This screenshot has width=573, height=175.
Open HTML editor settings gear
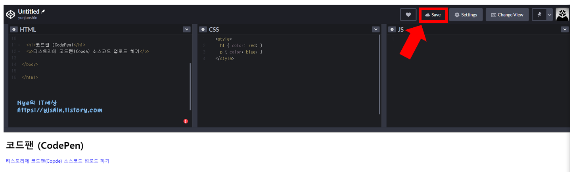pos(13,29)
